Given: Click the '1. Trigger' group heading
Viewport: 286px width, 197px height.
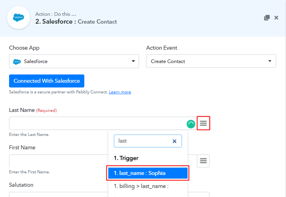Looking at the screenshot, I should point(126,158).
